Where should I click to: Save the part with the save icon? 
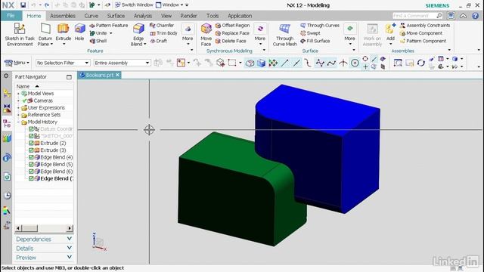pyautogui.click(x=23, y=5)
